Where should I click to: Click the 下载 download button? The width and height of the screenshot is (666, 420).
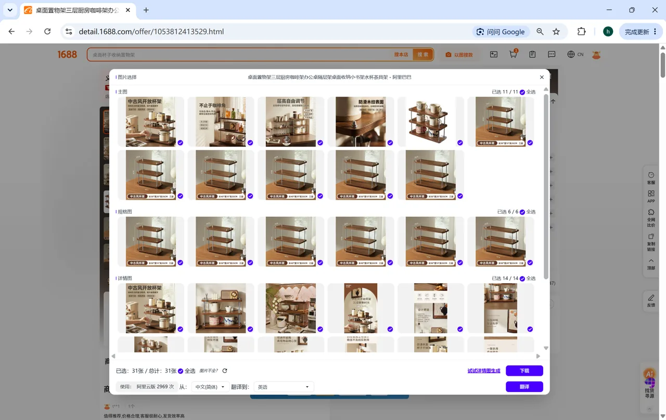[524, 371]
